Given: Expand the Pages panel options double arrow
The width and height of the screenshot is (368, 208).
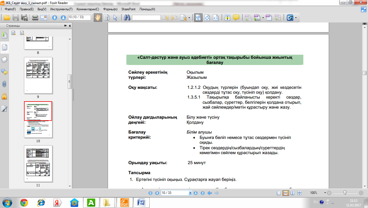Looking at the screenshot, I should point(65,26).
